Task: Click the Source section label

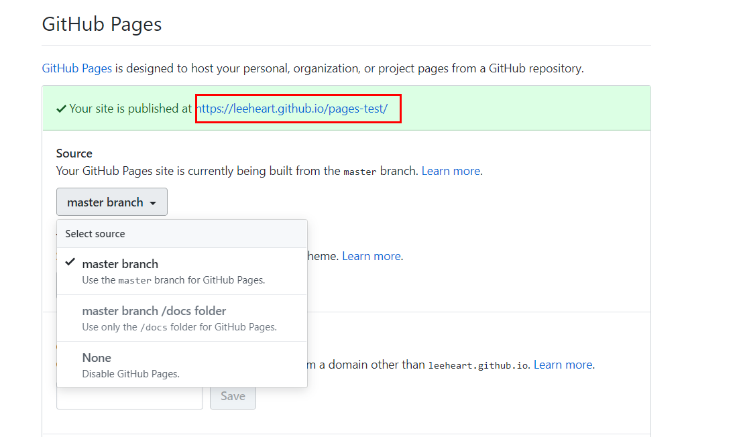Action: (74, 153)
